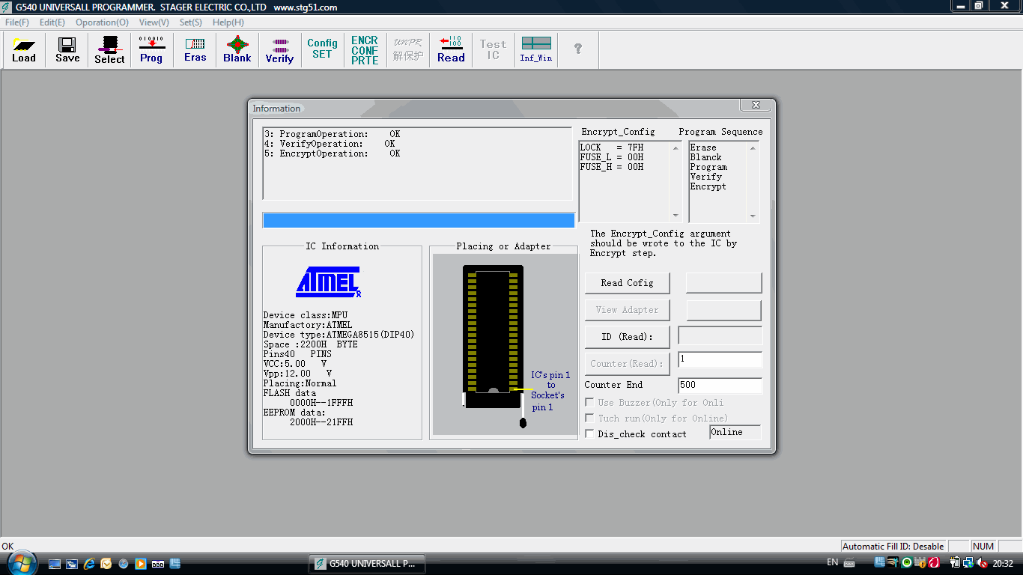Click the Encrypt_Config scroll down arrow
This screenshot has width=1023, height=575.
tap(676, 216)
